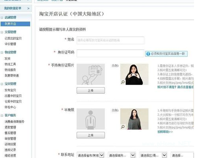
Task: Collapse the 交易管理 section toggle
Action: point(2,32)
